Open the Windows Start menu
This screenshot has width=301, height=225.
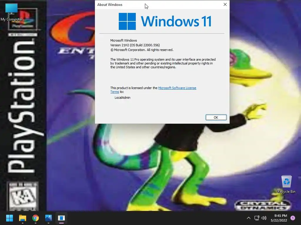[x=9, y=218]
